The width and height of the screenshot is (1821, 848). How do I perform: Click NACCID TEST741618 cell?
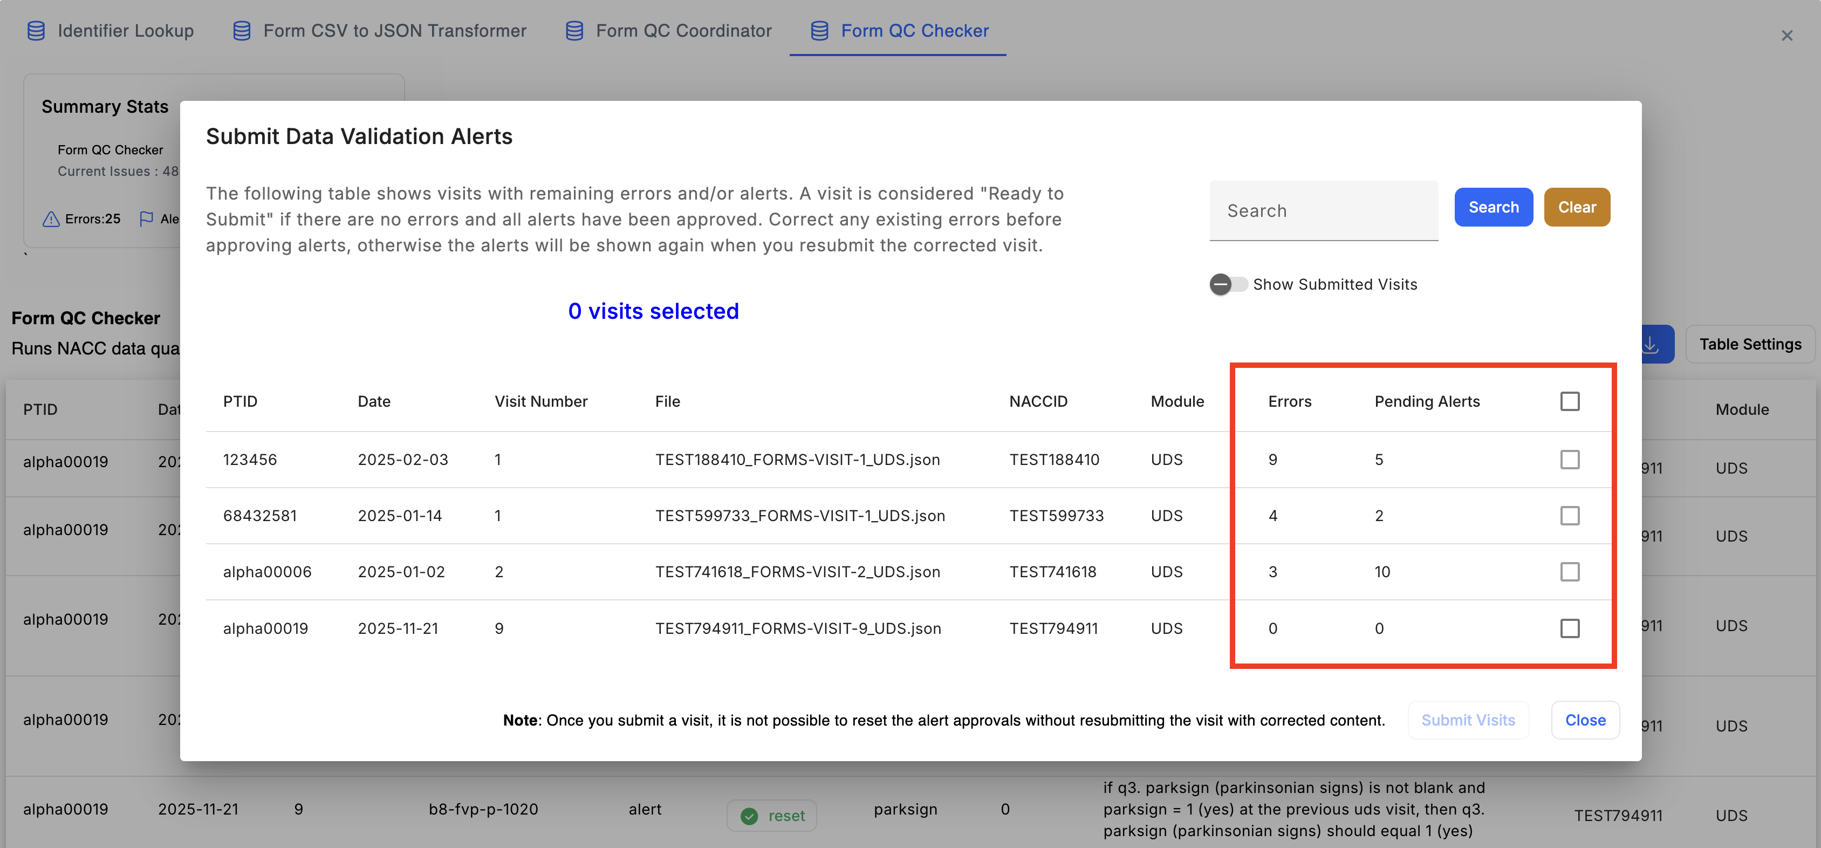pyautogui.click(x=1052, y=571)
